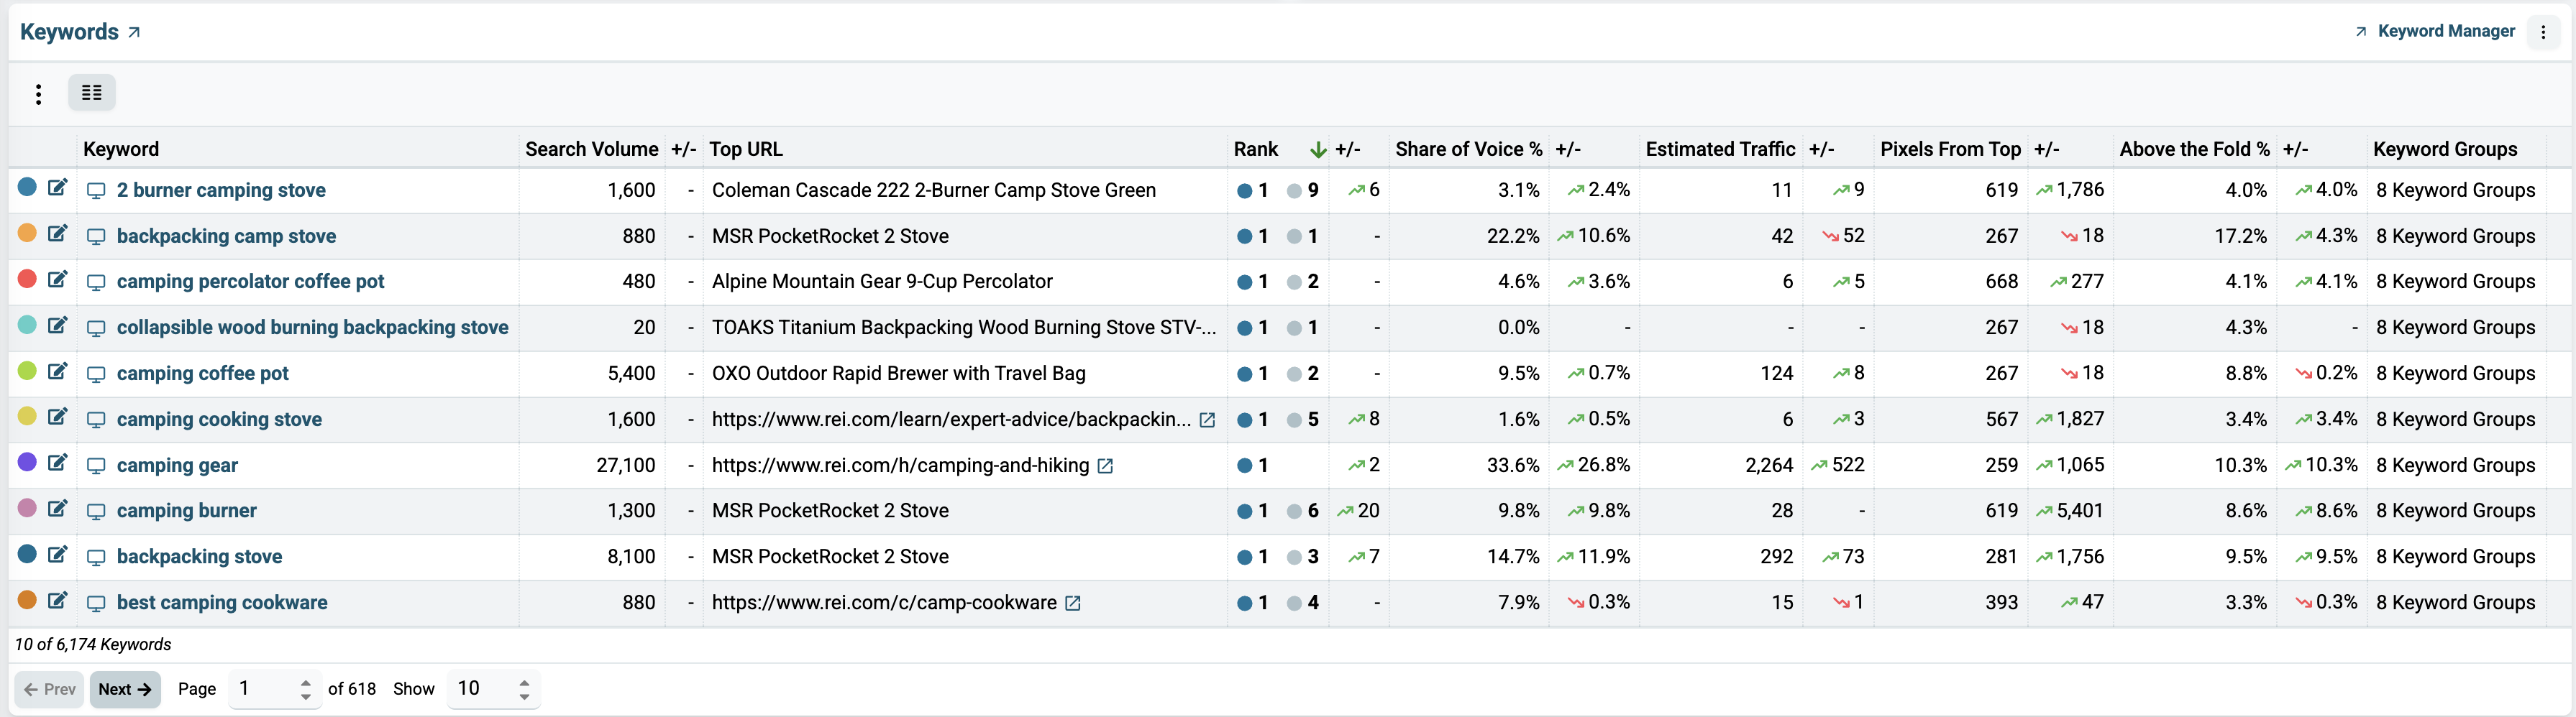
Task: Open external link for camping-and-hiking URL
Action: click(1105, 466)
